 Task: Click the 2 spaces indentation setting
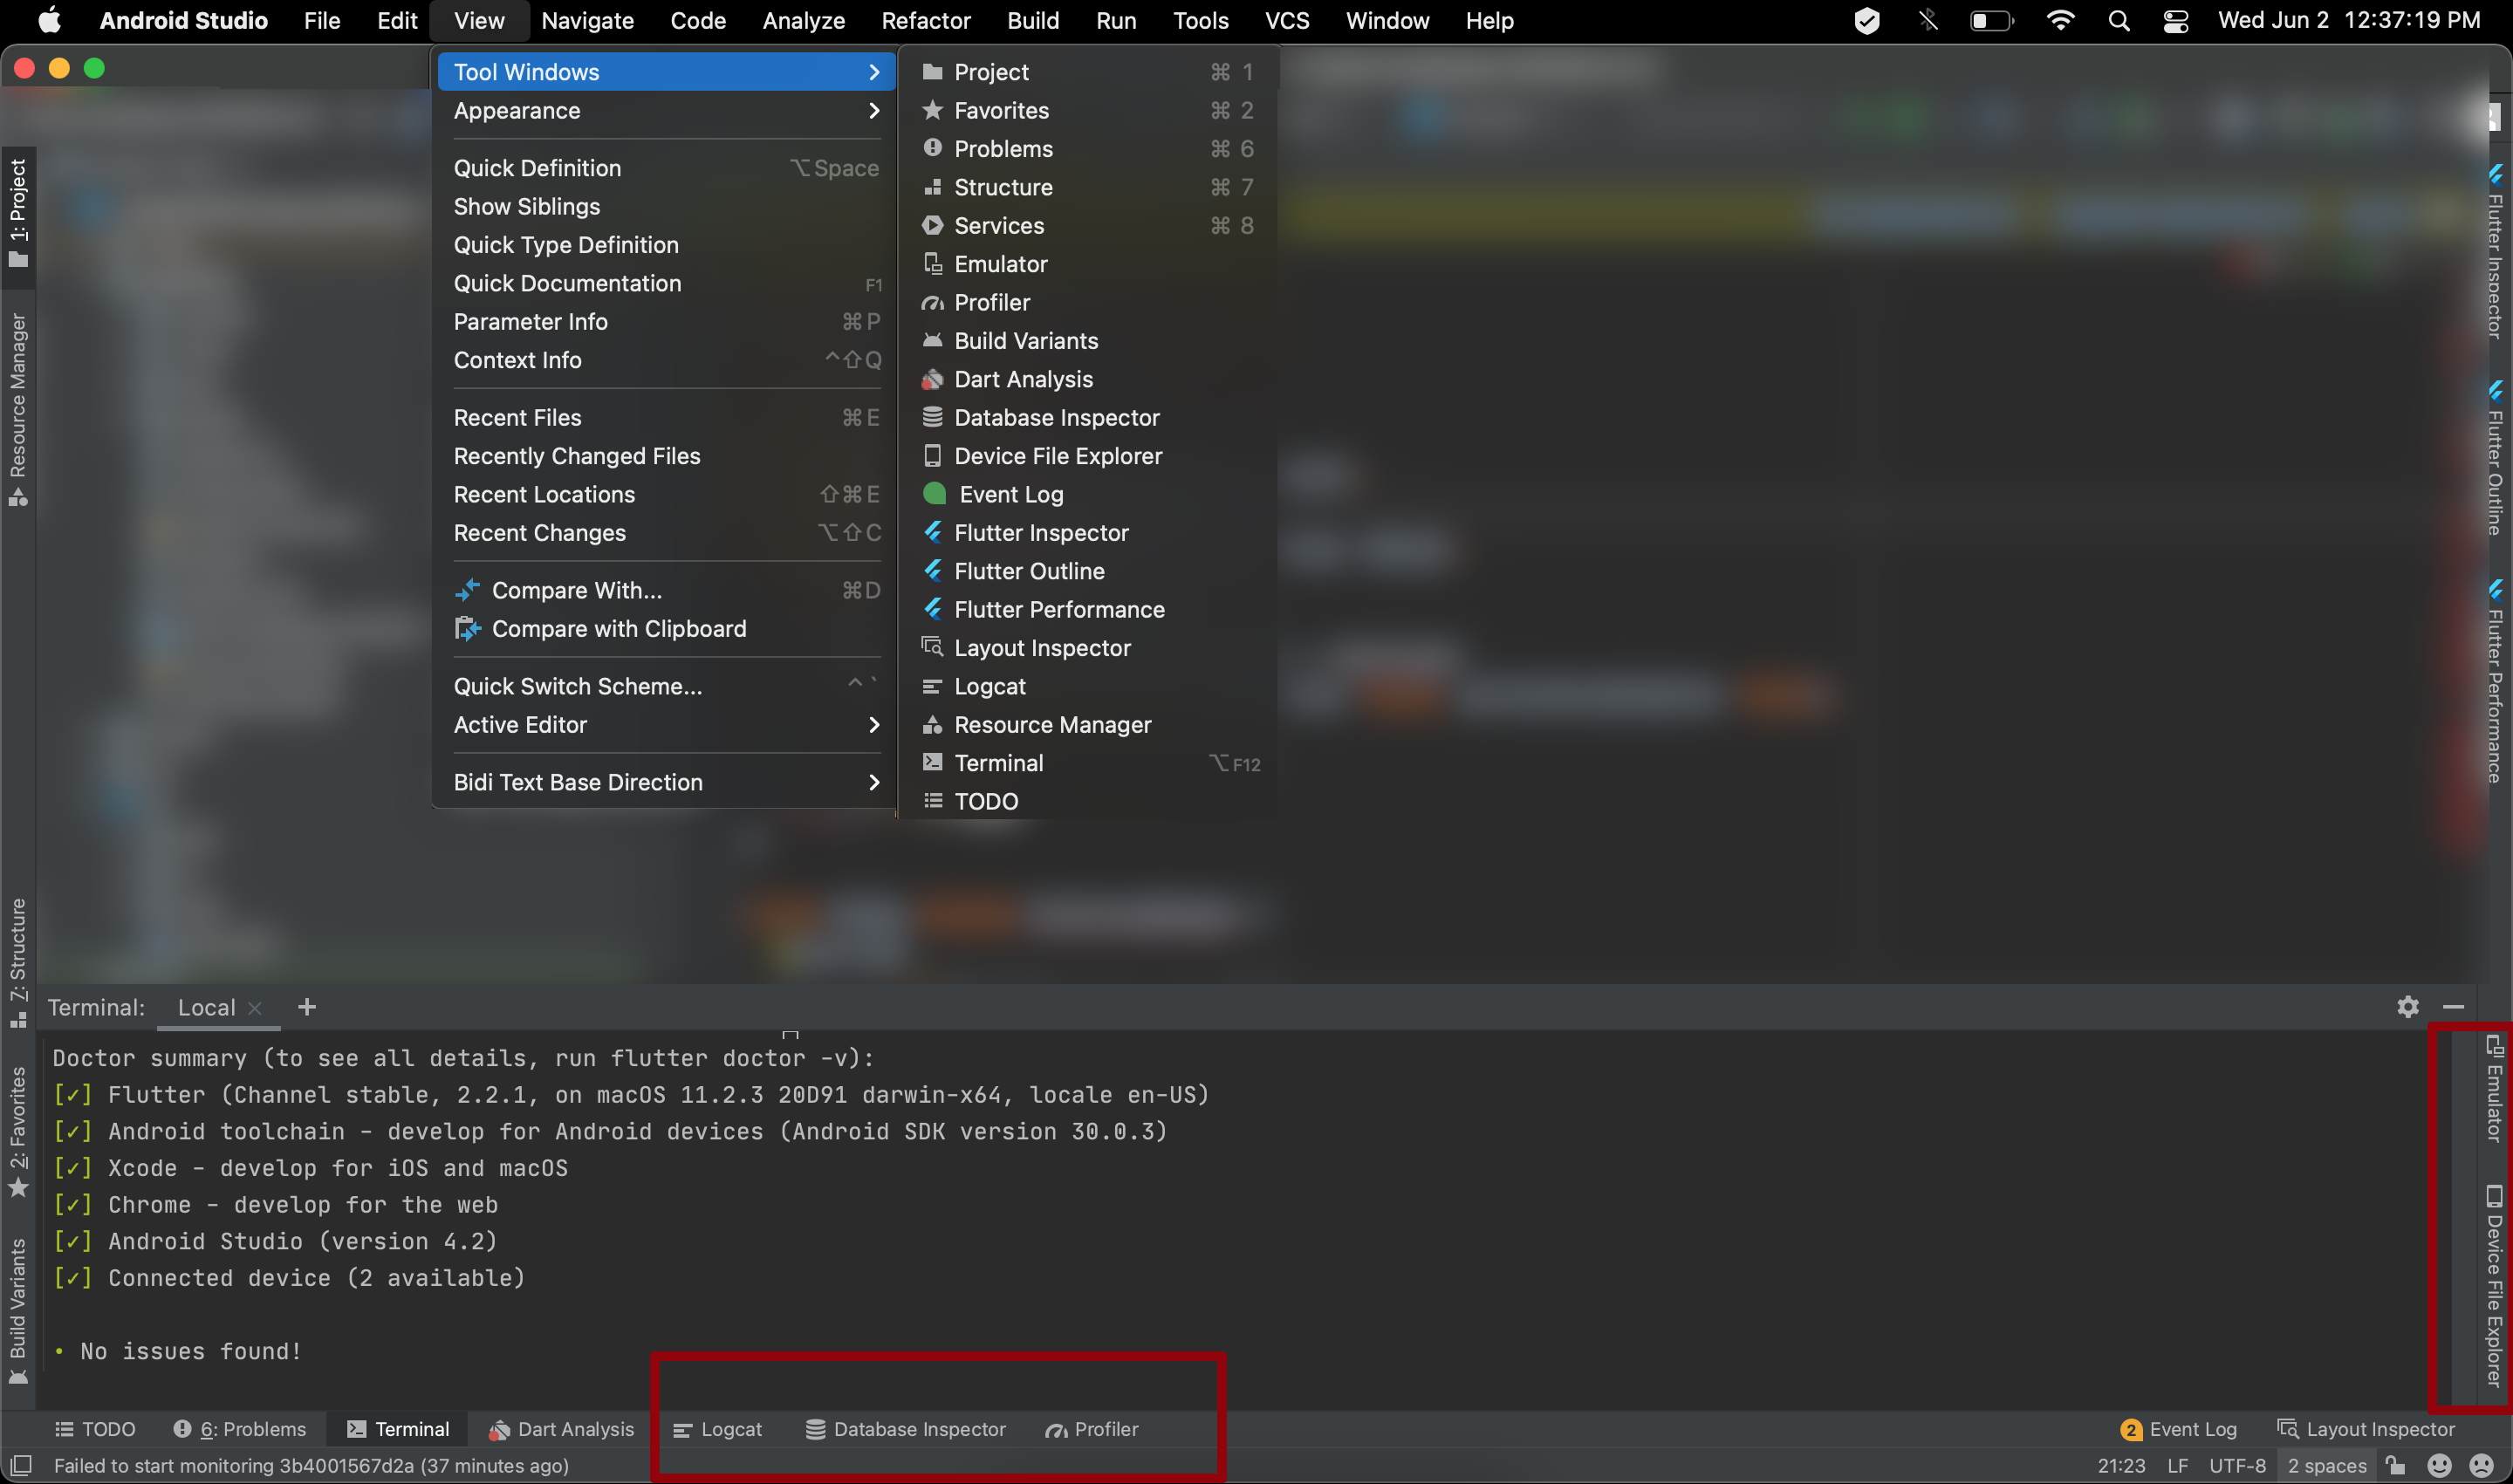click(x=2326, y=1465)
